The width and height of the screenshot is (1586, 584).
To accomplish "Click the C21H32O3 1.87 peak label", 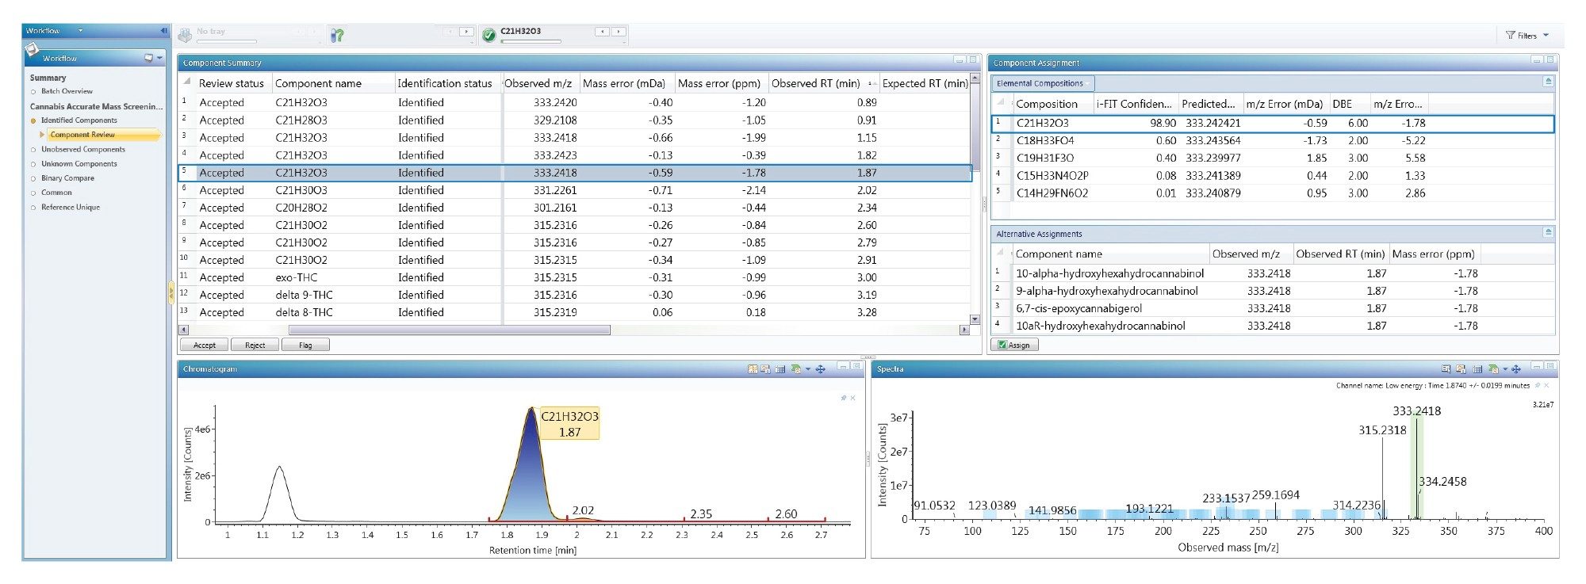I will (569, 424).
